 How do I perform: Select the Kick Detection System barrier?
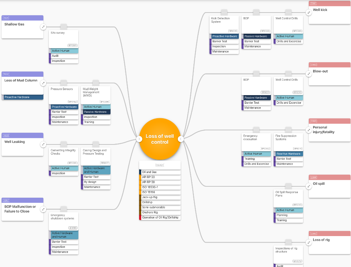point(224,25)
